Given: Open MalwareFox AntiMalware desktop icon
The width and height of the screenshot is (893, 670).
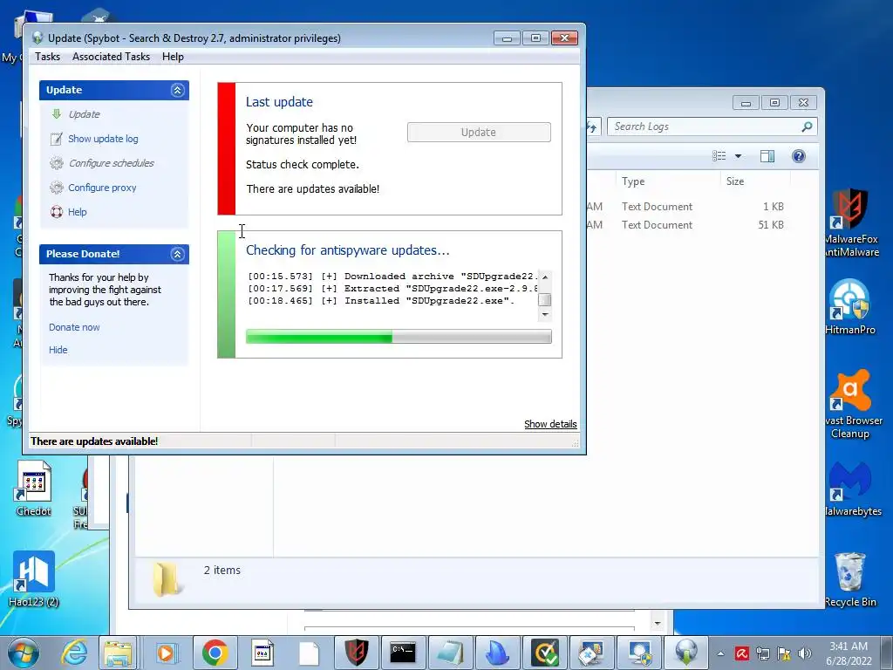Looking at the screenshot, I should pos(851,223).
